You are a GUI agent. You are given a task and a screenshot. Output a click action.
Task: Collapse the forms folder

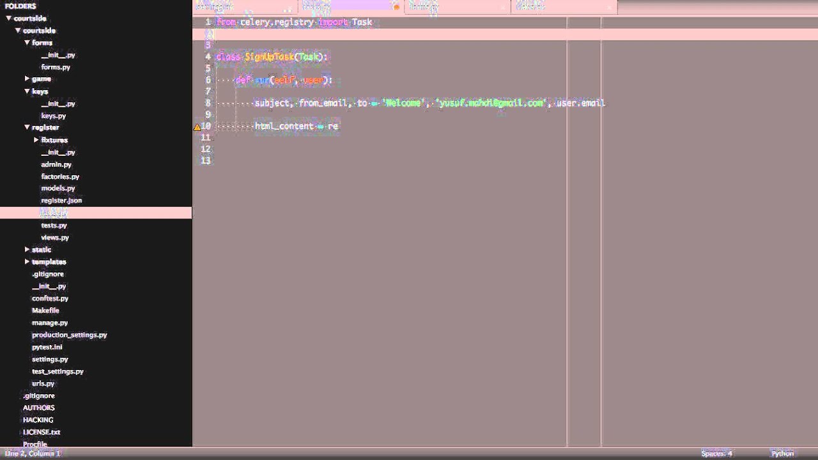27,43
